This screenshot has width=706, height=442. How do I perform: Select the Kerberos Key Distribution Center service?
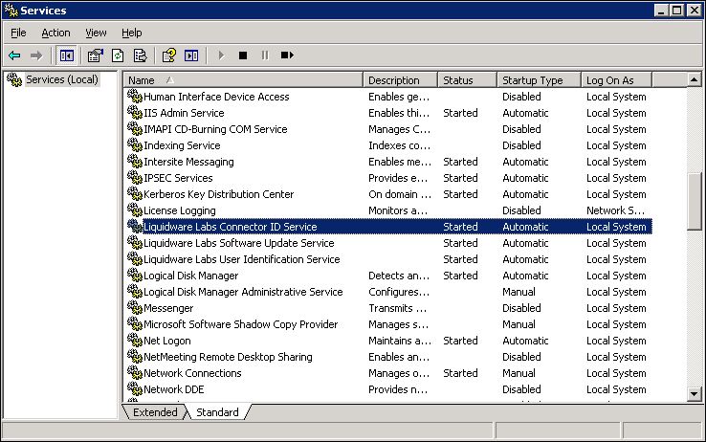coord(218,194)
